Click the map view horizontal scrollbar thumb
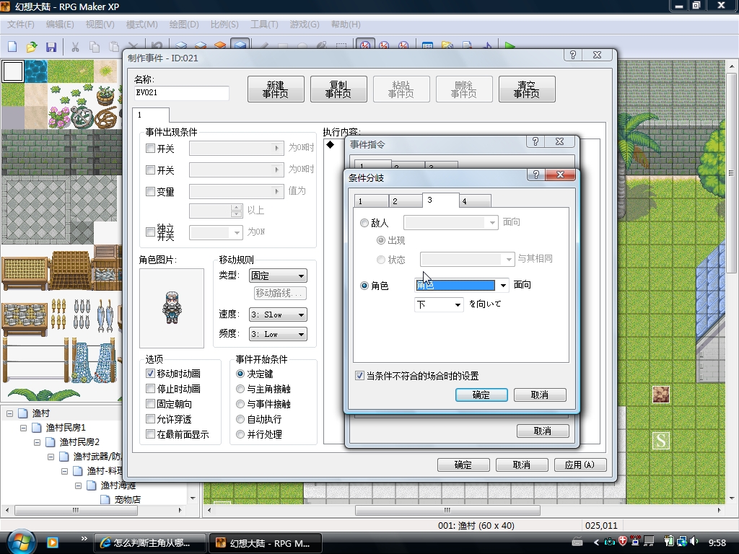 click(447, 510)
